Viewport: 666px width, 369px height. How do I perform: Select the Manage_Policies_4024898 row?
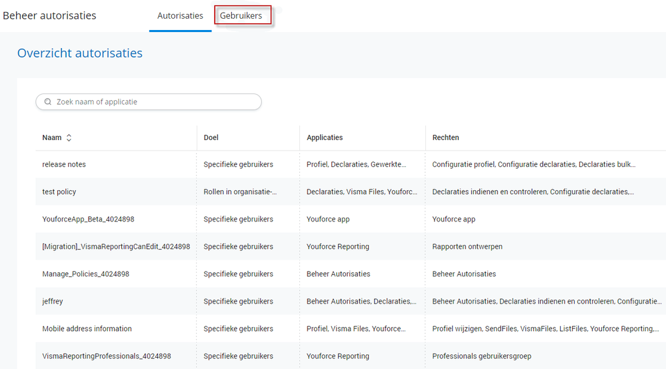tap(86, 274)
